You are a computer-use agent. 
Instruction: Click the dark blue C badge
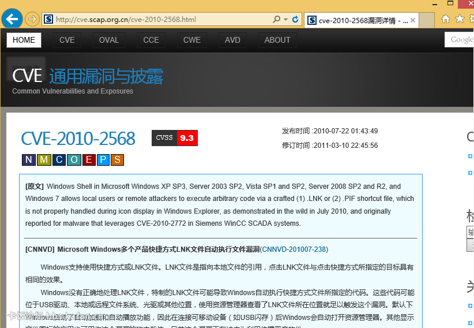[x=59, y=159]
